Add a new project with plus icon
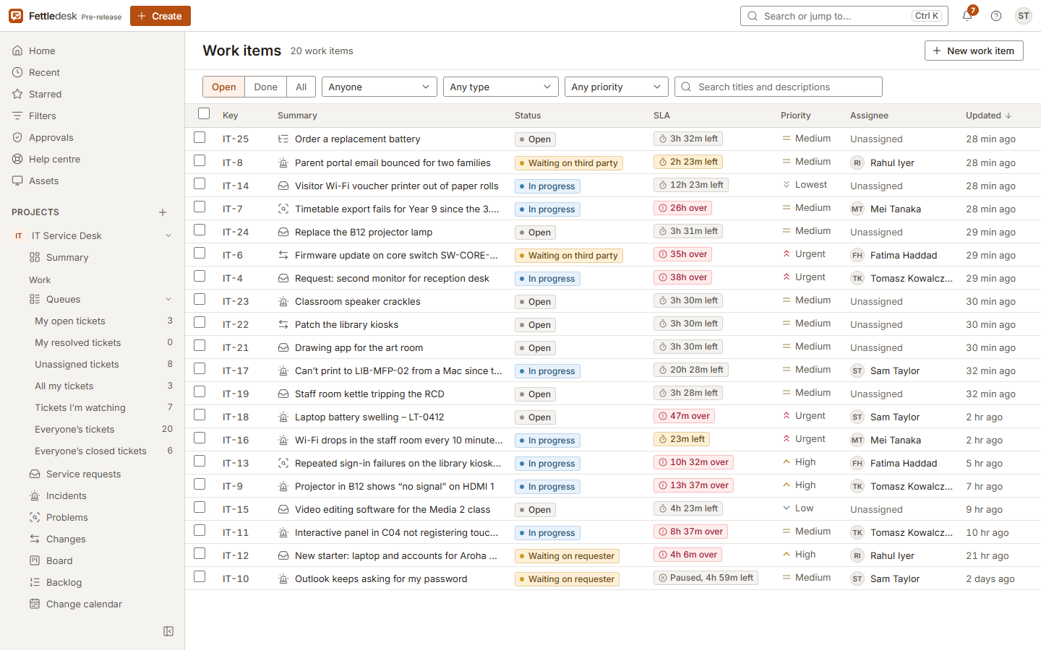Image resolution: width=1041 pixels, height=650 pixels. click(163, 212)
